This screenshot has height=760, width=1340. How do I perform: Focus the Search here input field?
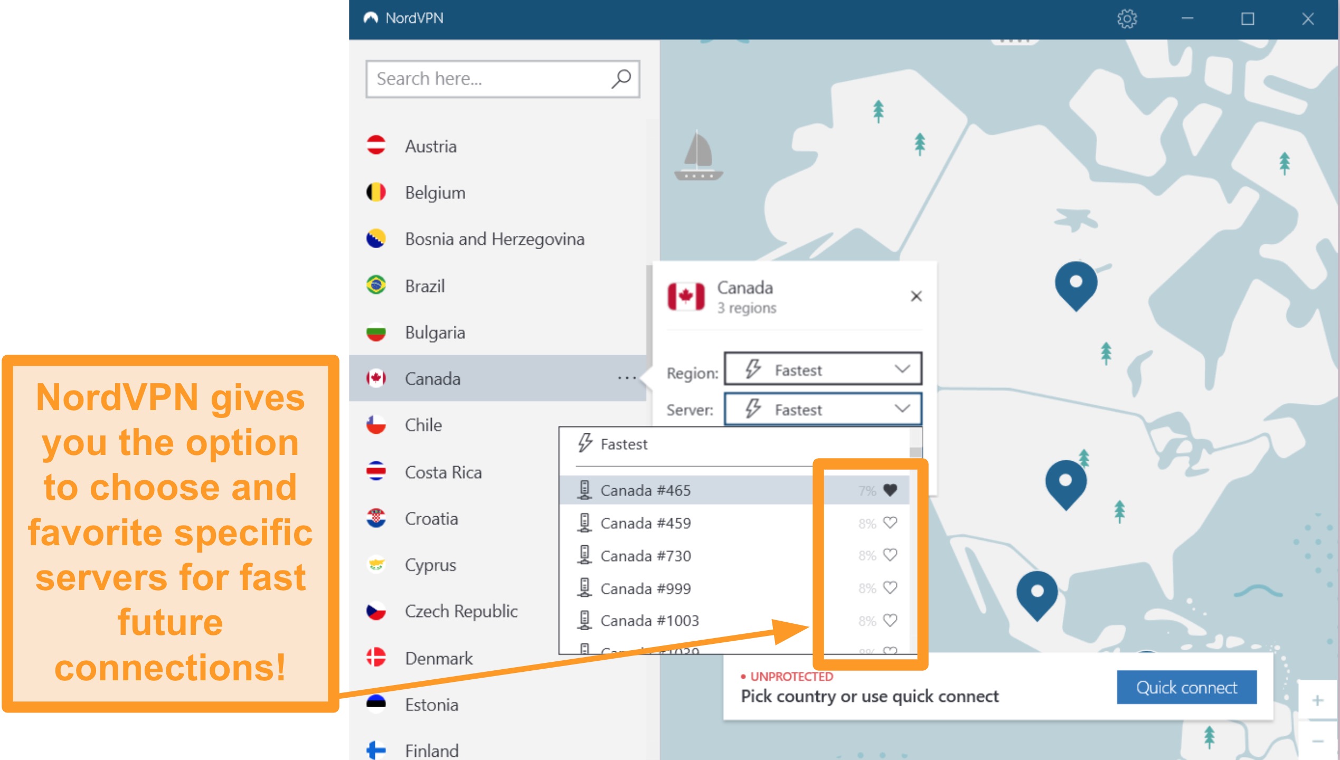[503, 79]
